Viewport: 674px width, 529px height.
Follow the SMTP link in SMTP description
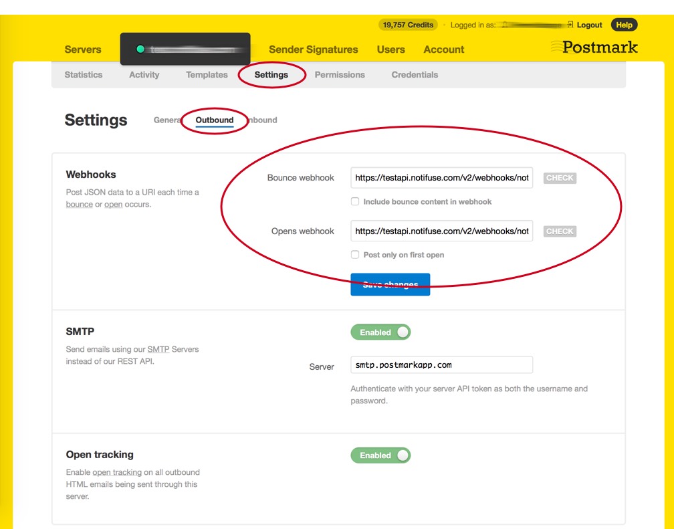pos(158,349)
